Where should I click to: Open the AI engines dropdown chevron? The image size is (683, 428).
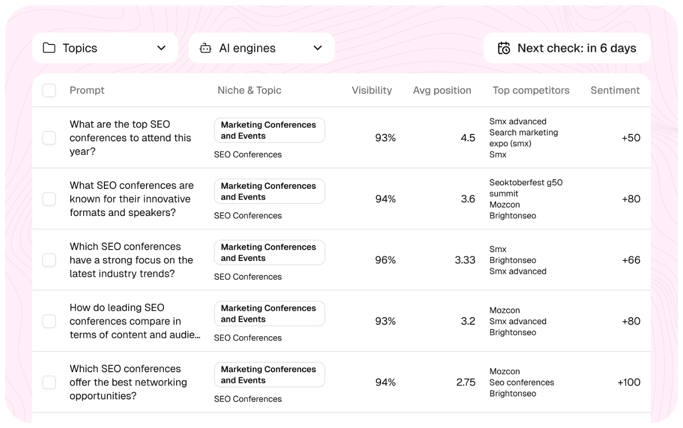tap(318, 48)
